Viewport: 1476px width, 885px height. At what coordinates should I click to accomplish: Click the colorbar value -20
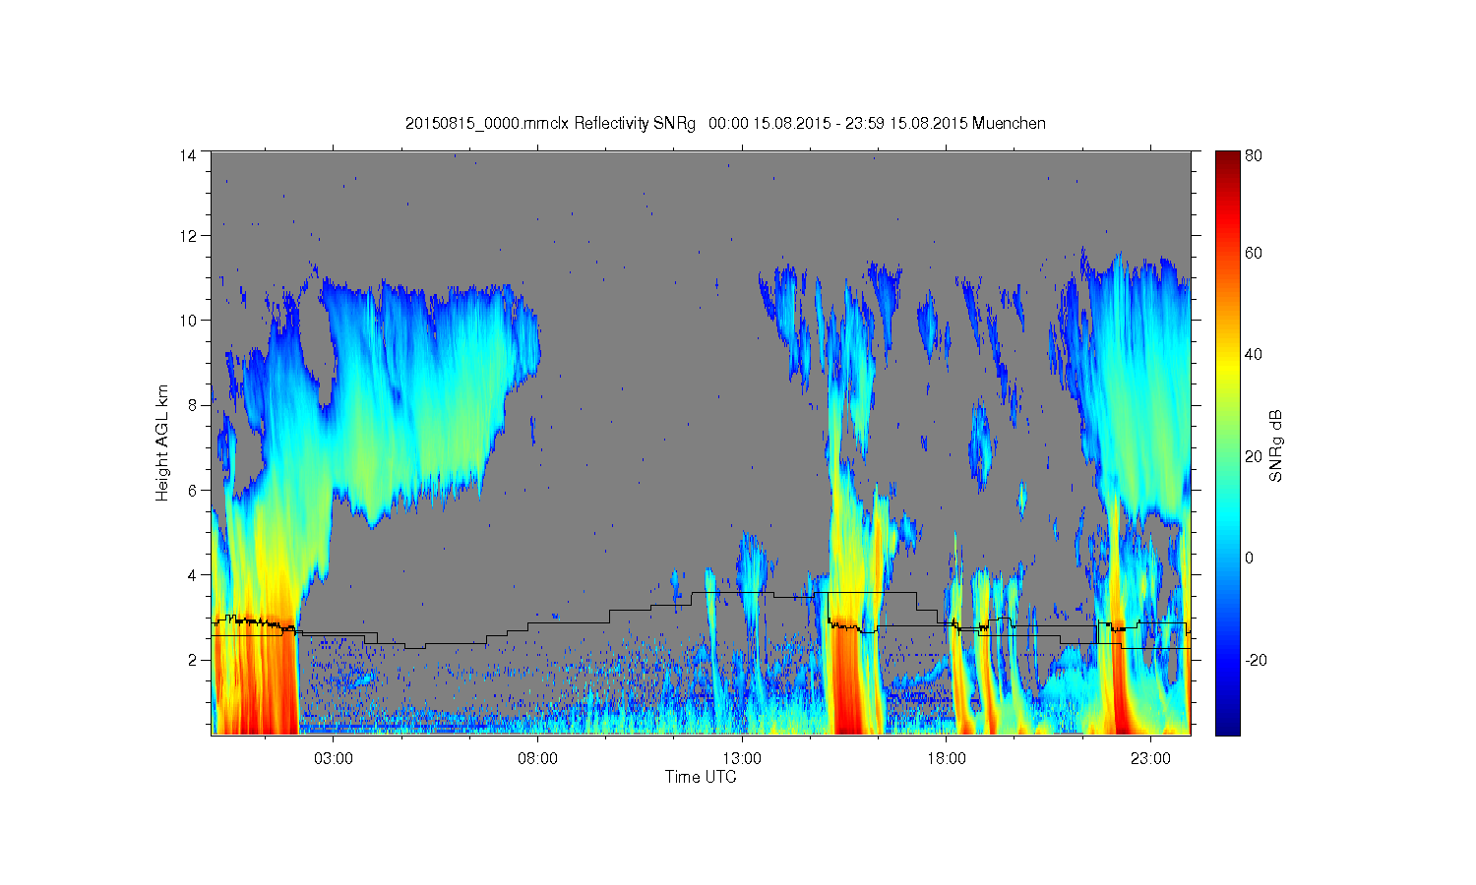coord(1256,660)
